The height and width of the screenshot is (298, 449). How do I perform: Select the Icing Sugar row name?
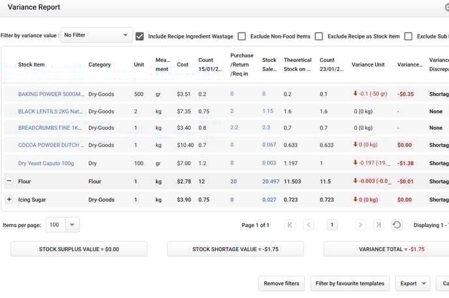32,200
